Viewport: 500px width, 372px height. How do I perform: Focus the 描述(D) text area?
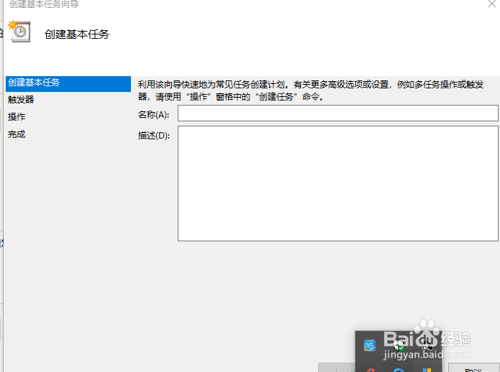click(x=338, y=184)
